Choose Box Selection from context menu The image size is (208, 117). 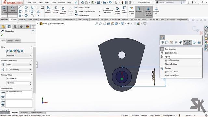[181, 49]
